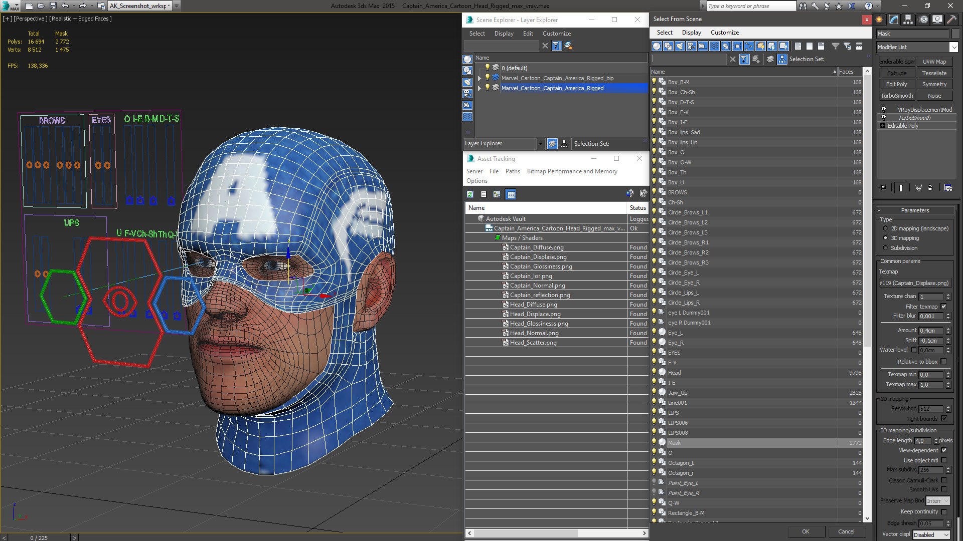
Task: Open the Create command panel tab
Action: 879,20
